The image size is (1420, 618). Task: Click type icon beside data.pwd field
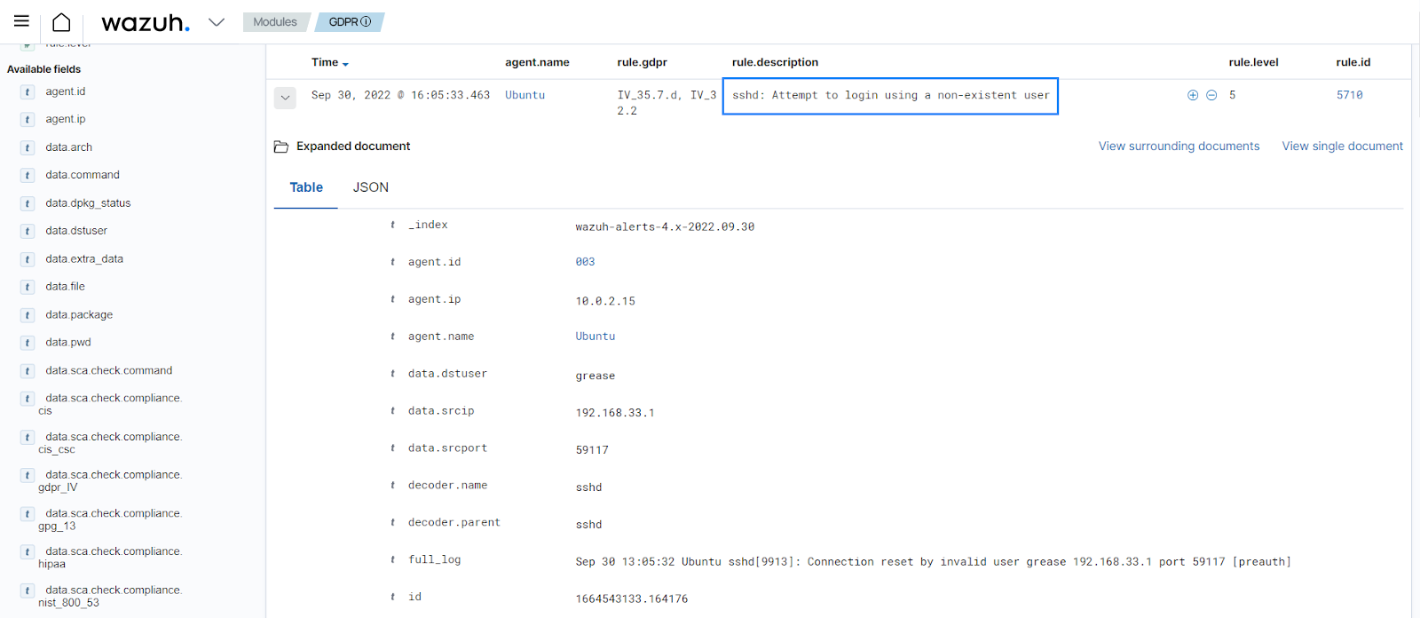point(28,343)
